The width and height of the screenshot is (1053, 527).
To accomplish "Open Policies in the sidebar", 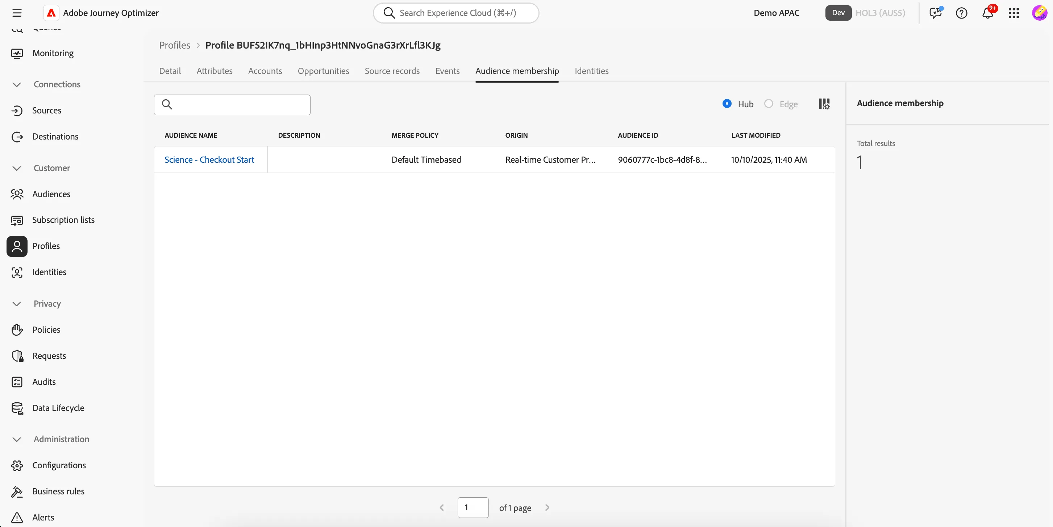I will point(46,330).
